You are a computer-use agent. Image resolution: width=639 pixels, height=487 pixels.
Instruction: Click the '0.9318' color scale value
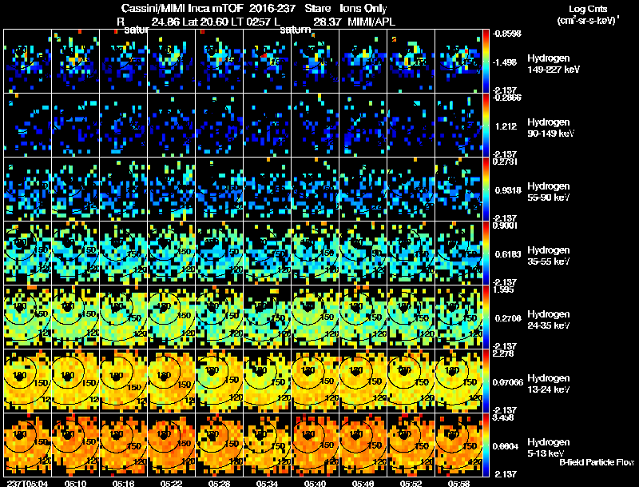pos(508,190)
